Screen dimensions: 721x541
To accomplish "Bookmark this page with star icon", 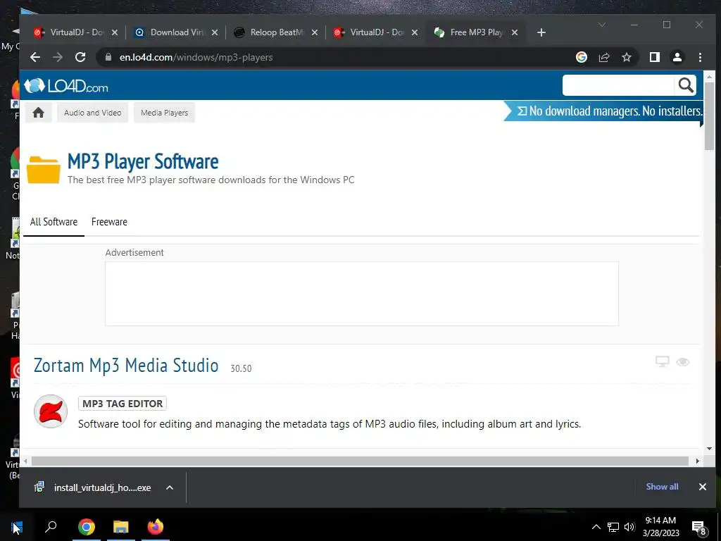I will tap(626, 57).
